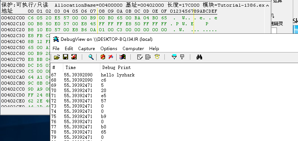This screenshot has height=141, width=298.
Task: Toggle the Clock Time icon
Action: point(157,57)
